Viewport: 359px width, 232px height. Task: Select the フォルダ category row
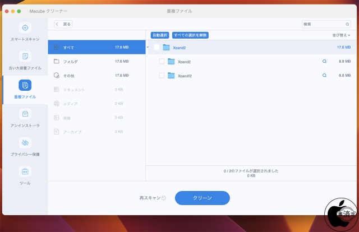pos(96,61)
